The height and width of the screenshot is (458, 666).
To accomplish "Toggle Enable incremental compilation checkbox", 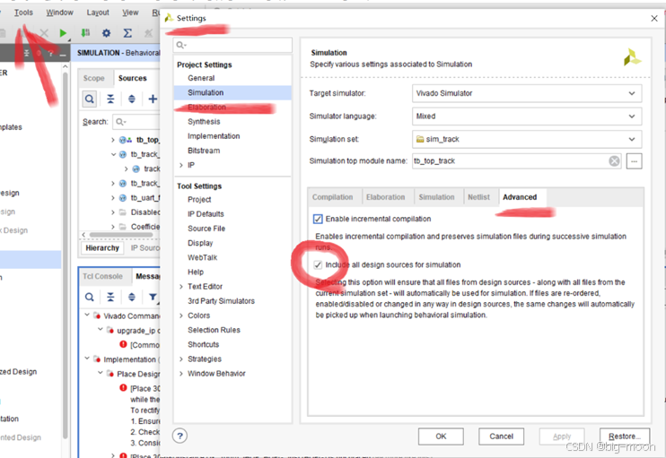I will pos(318,219).
